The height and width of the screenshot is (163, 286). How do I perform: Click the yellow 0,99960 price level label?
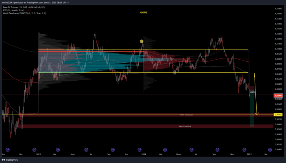click(278, 114)
